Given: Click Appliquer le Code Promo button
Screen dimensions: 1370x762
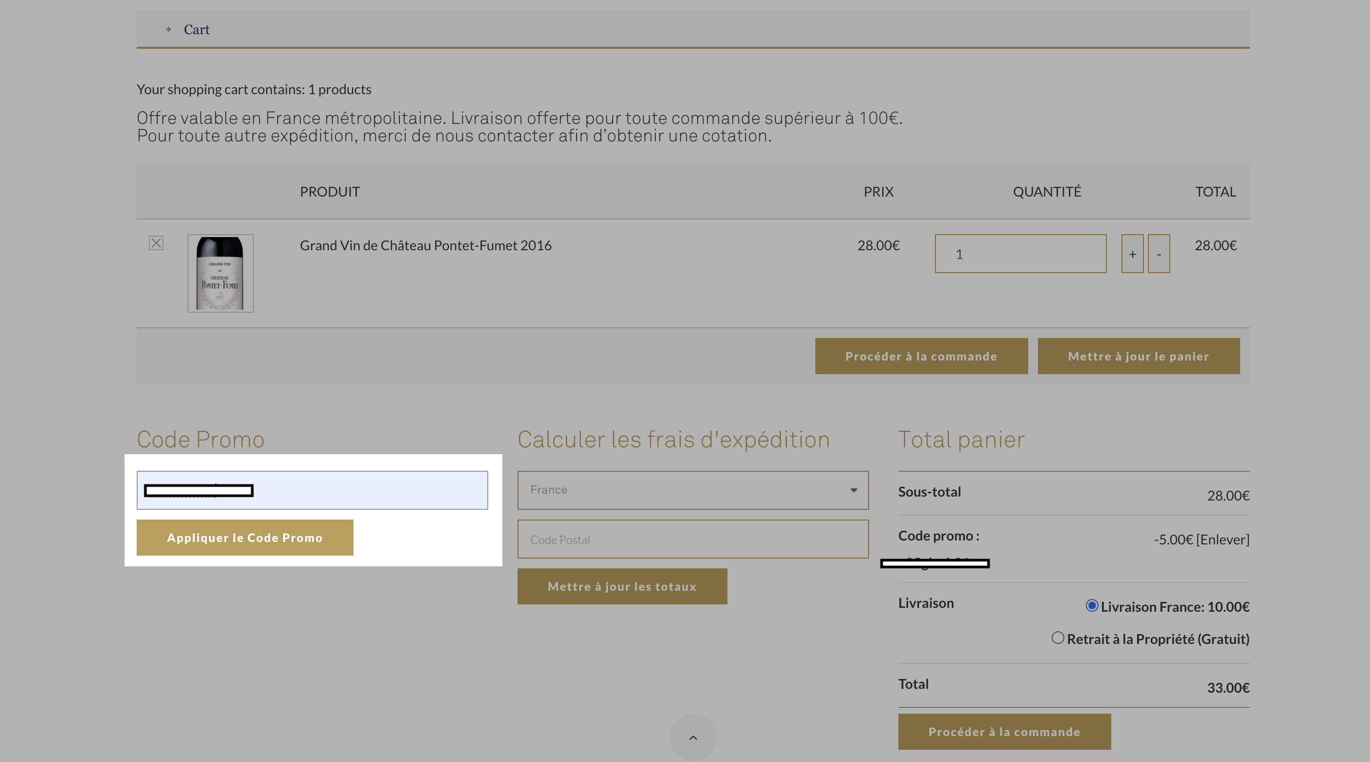Looking at the screenshot, I should 245,538.
